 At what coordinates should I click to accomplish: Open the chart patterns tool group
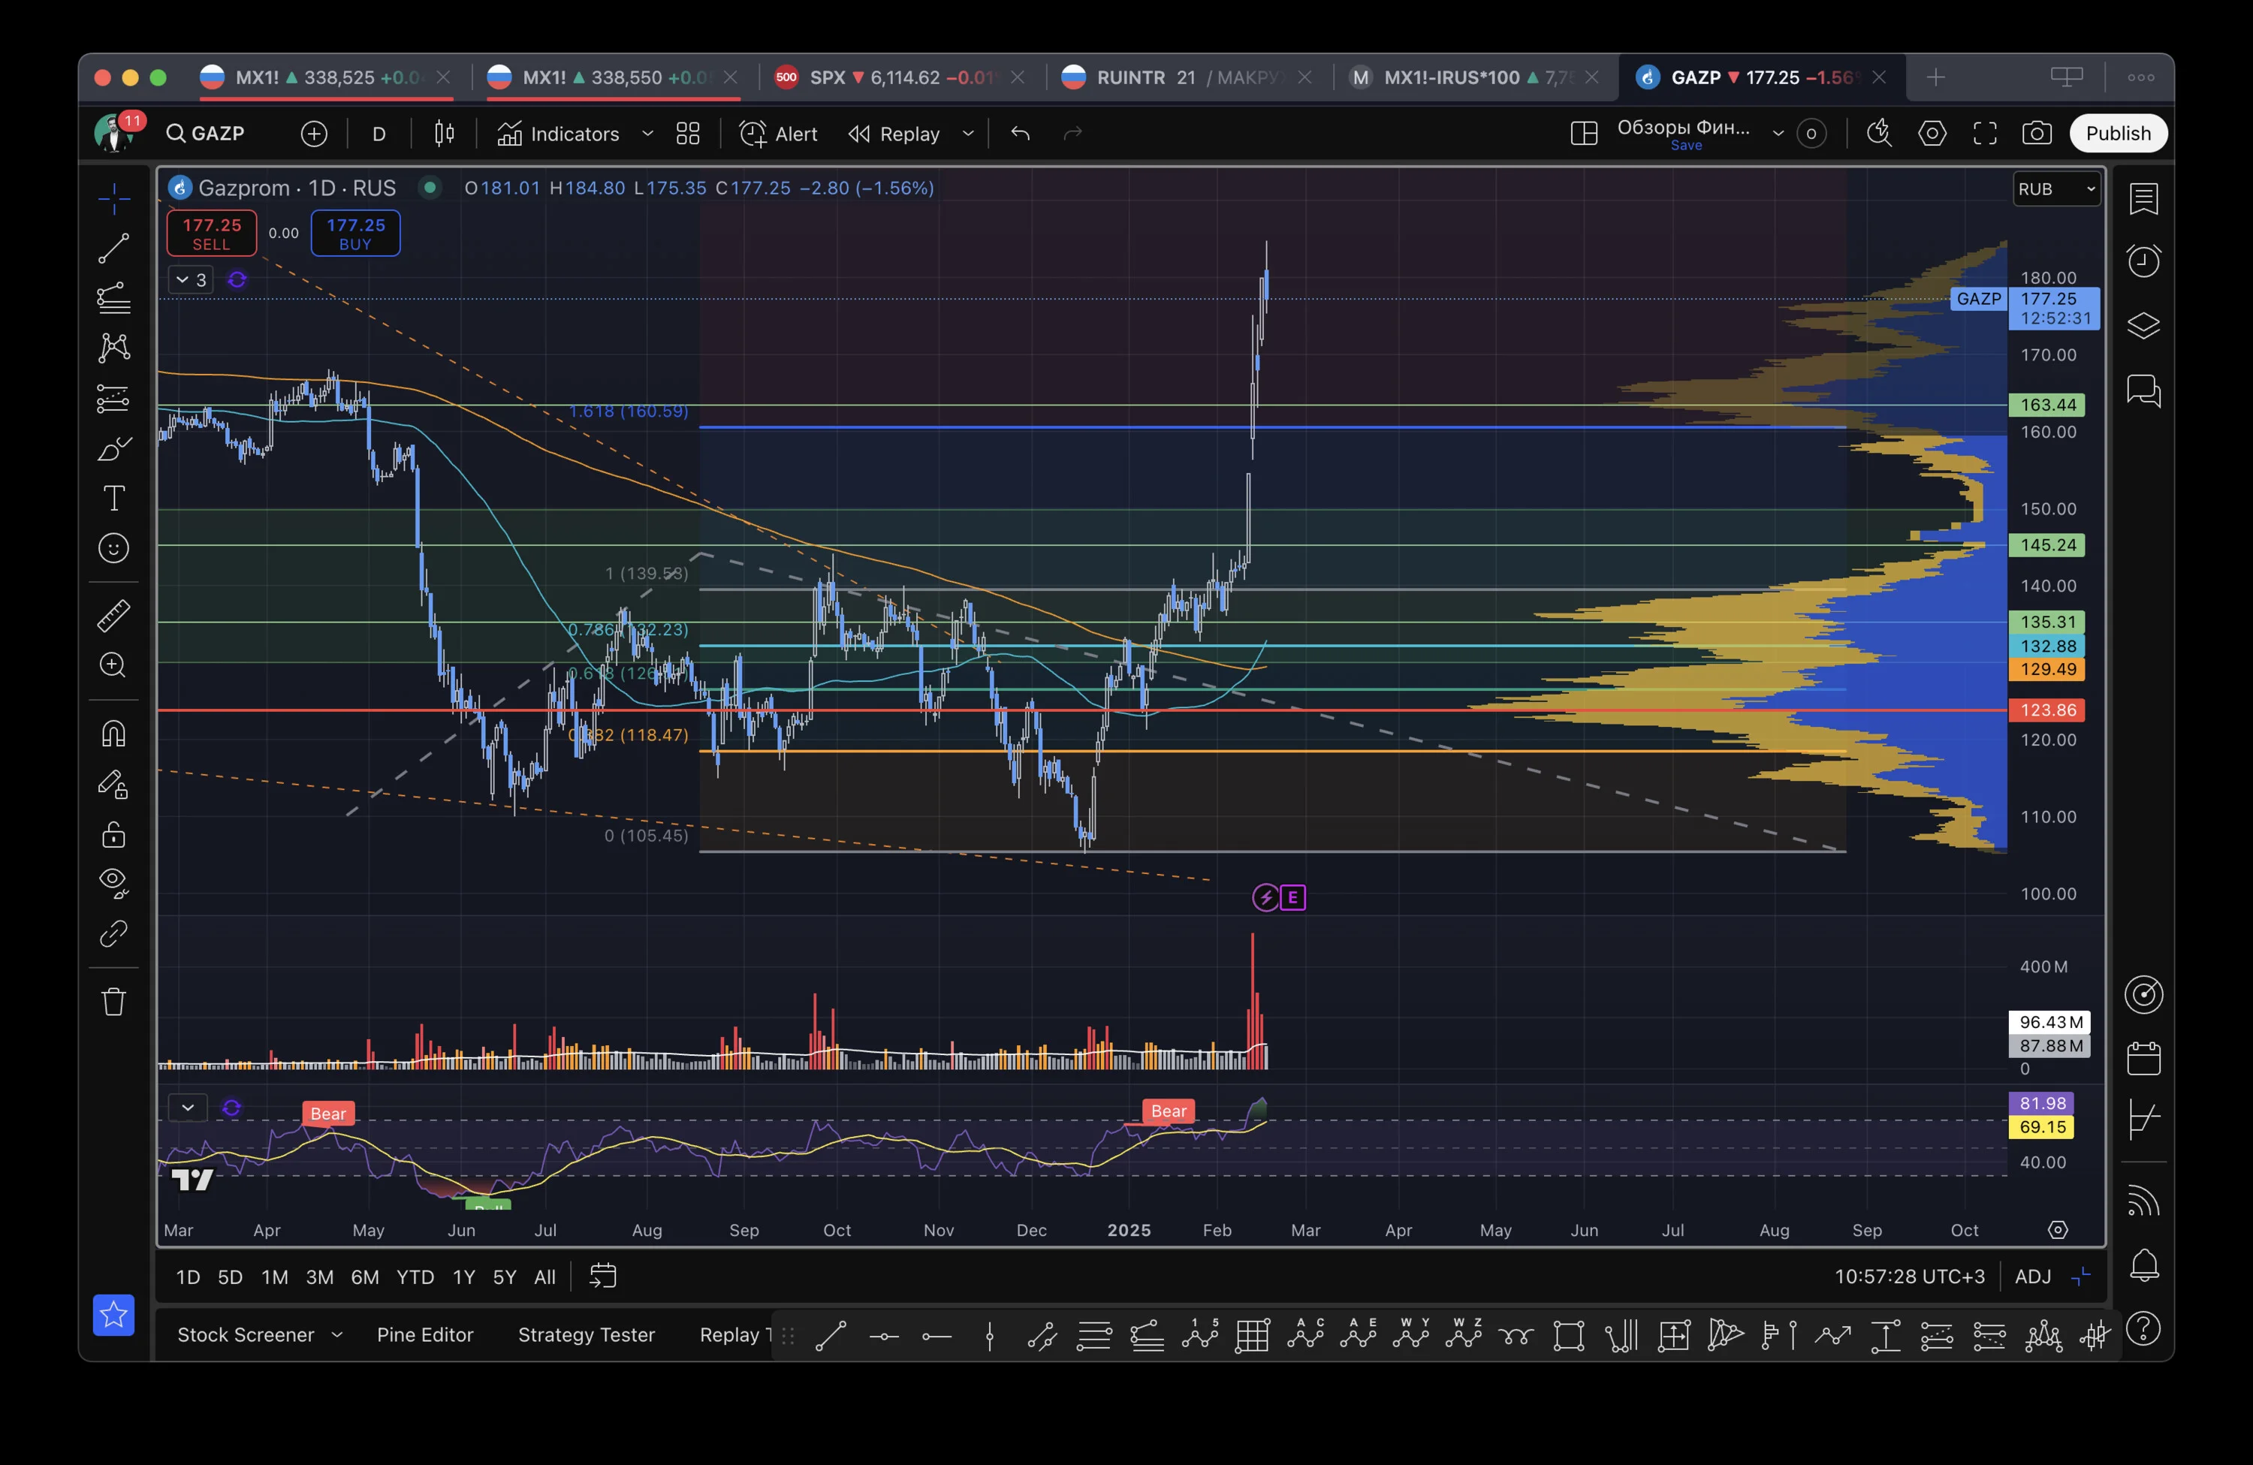point(113,348)
